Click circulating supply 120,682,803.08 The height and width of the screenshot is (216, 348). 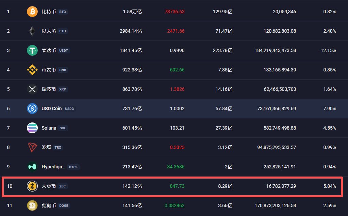click(280, 31)
